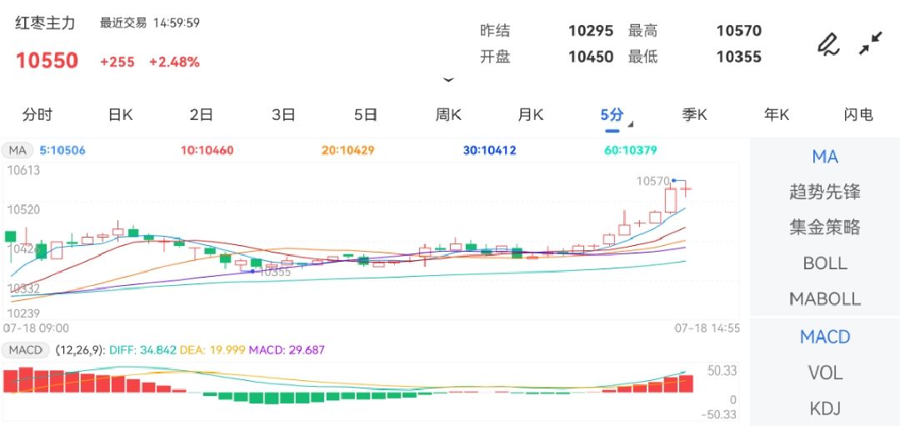Click the MA 10:10460 value
Image resolution: width=900 pixels, height=426 pixels.
click(207, 151)
